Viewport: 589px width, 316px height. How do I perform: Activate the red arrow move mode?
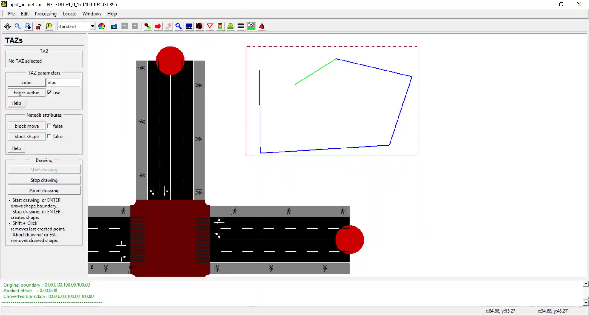158,26
